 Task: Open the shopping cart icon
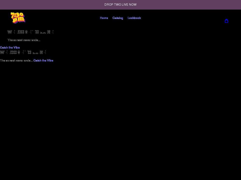226,21
